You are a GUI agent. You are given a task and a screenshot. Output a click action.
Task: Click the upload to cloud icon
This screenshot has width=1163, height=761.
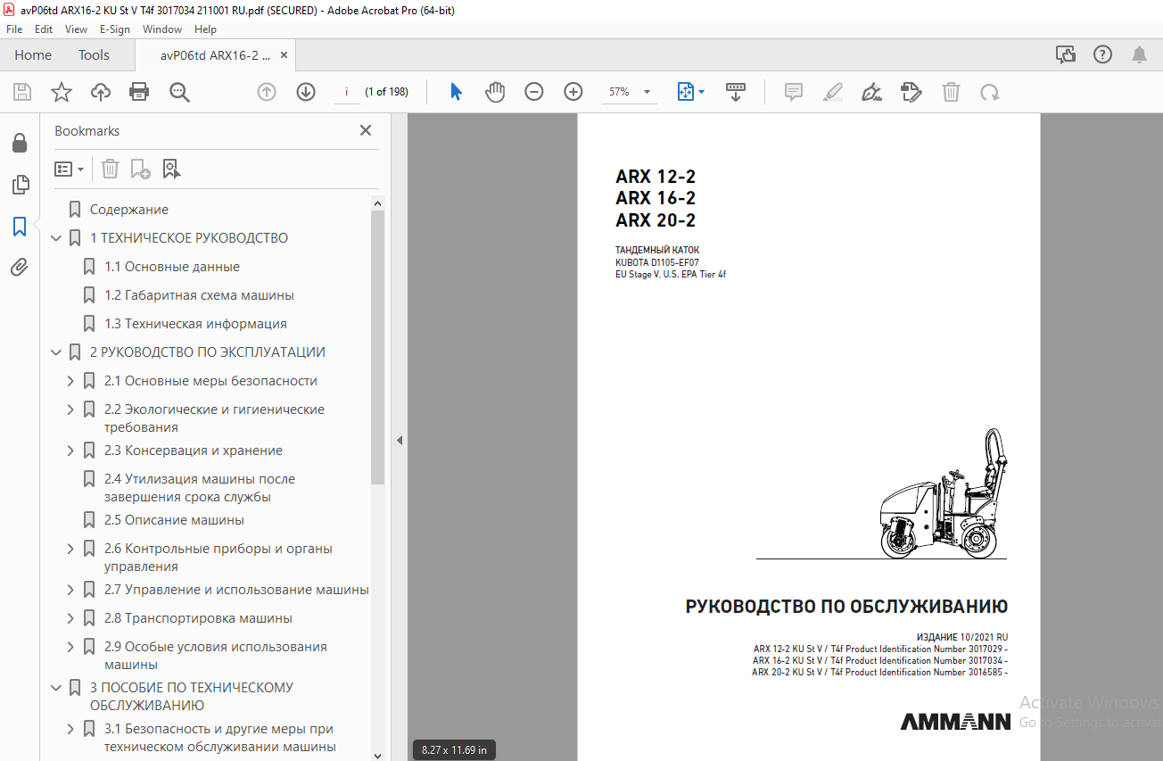pos(101,92)
